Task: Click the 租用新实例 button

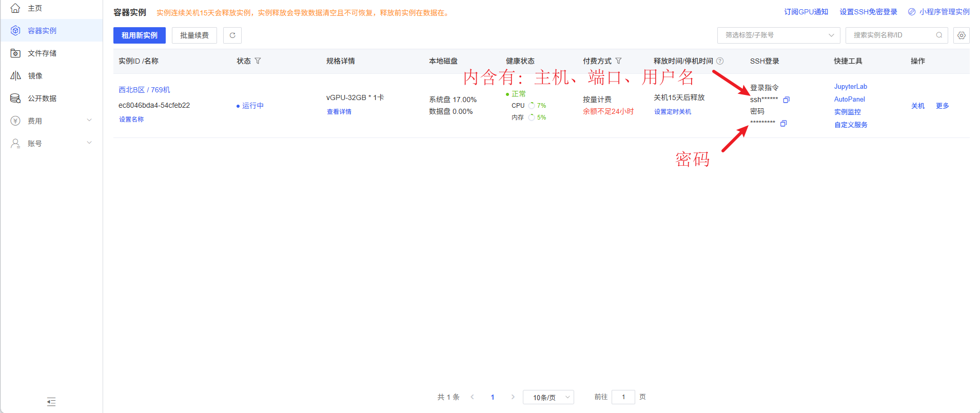Action: (140, 35)
